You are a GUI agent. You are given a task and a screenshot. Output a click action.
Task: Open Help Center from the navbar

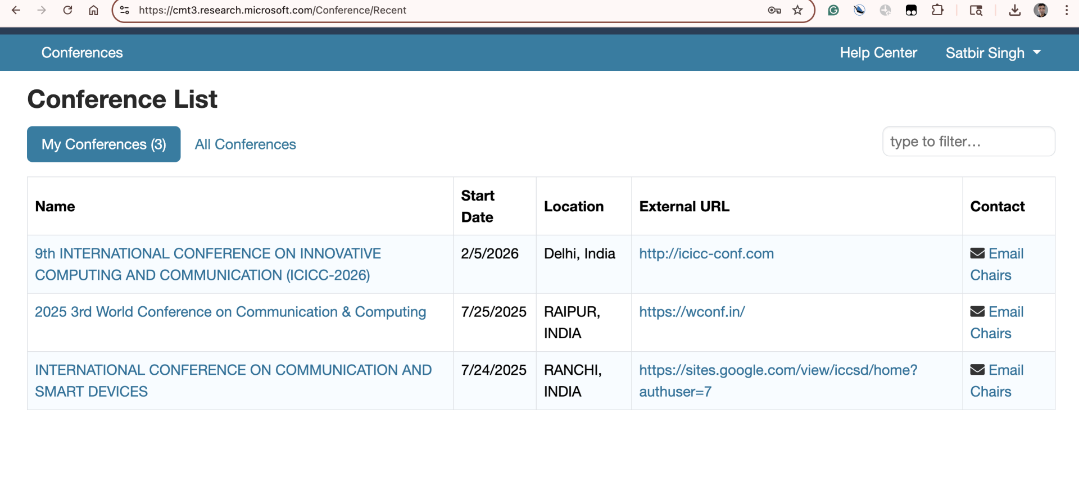point(878,53)
